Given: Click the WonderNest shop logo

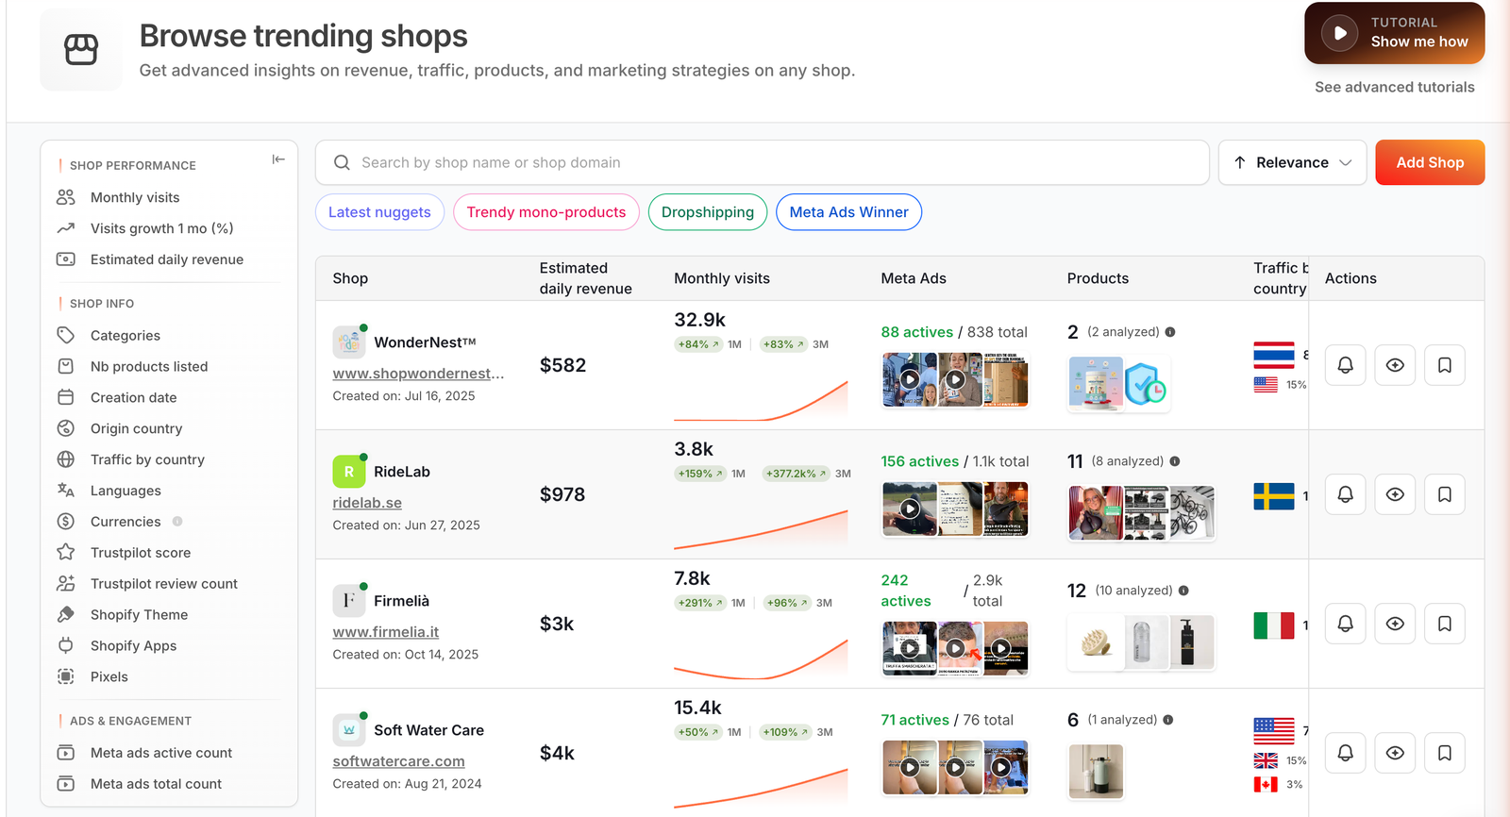Looking at the screenshot, I should click(x=349, y=342).
